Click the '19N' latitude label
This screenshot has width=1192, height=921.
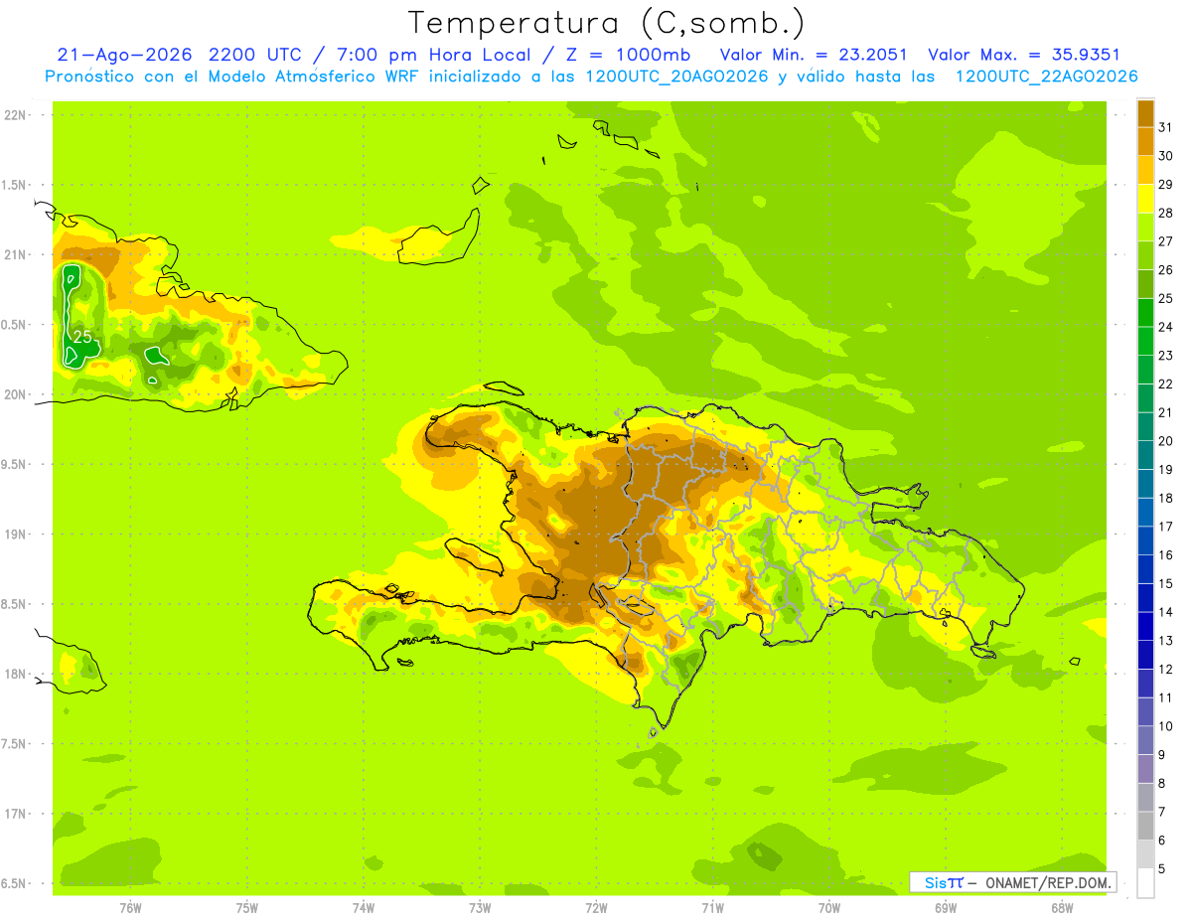click(17, 535)
